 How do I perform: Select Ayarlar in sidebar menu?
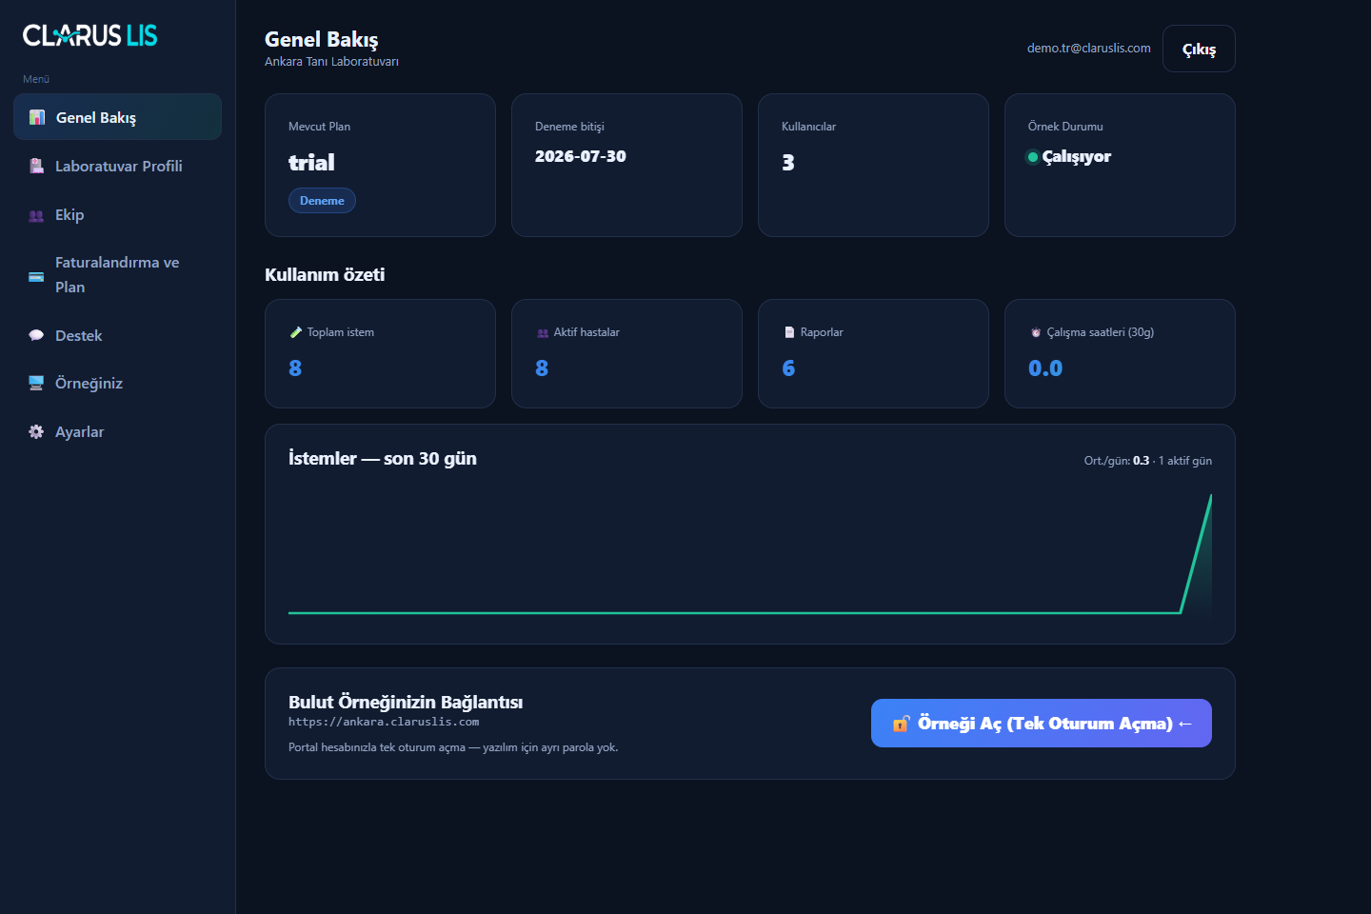(117, 431)
